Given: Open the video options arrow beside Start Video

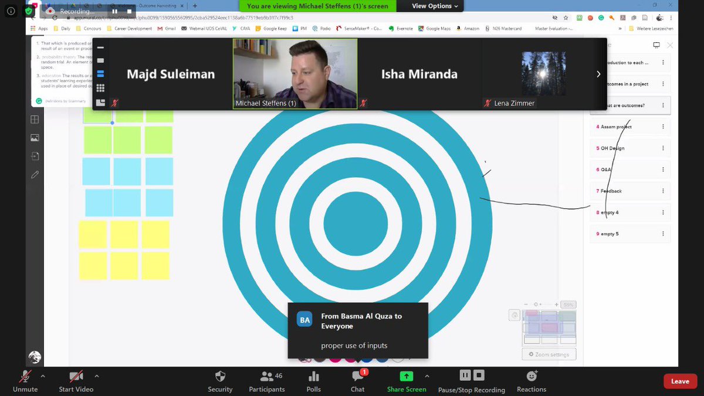Looking at the screenshot, I should point(97,376).
